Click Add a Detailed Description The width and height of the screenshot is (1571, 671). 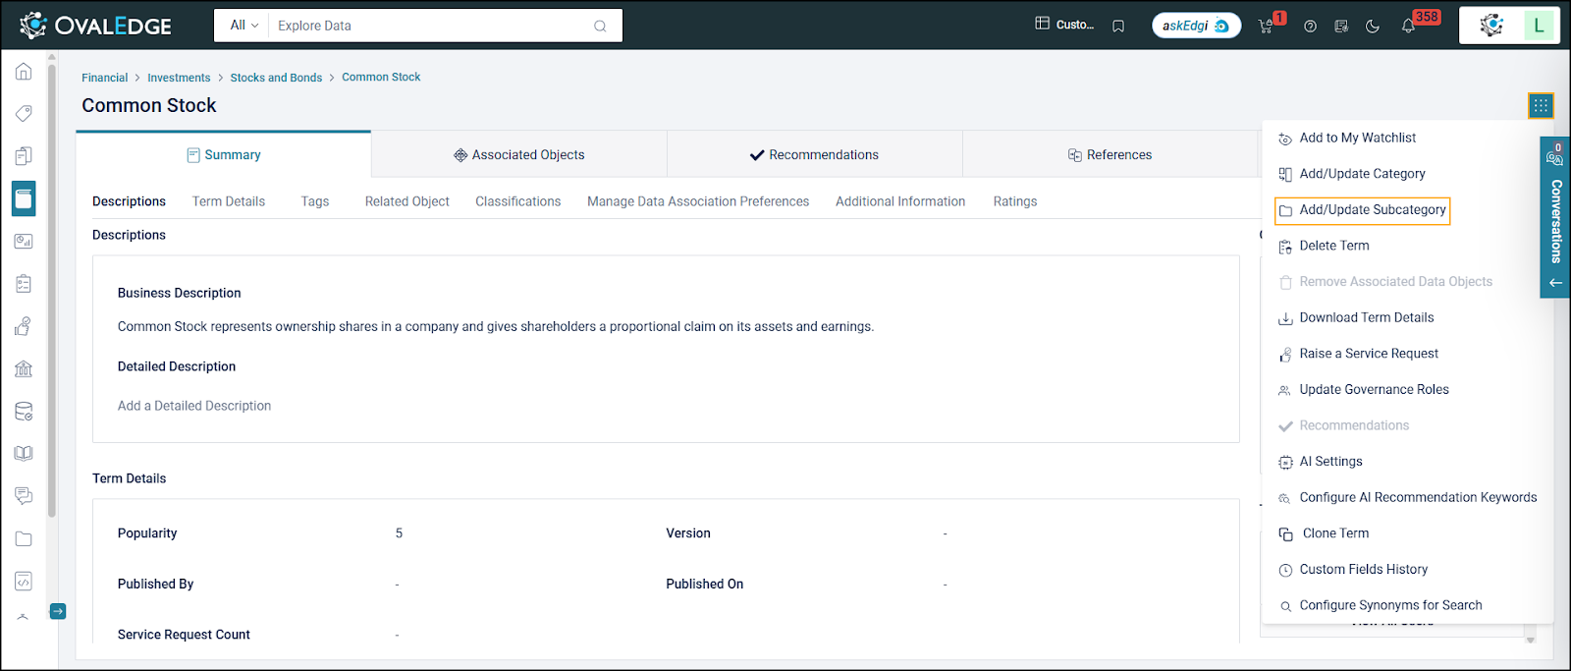coord(194,406)
